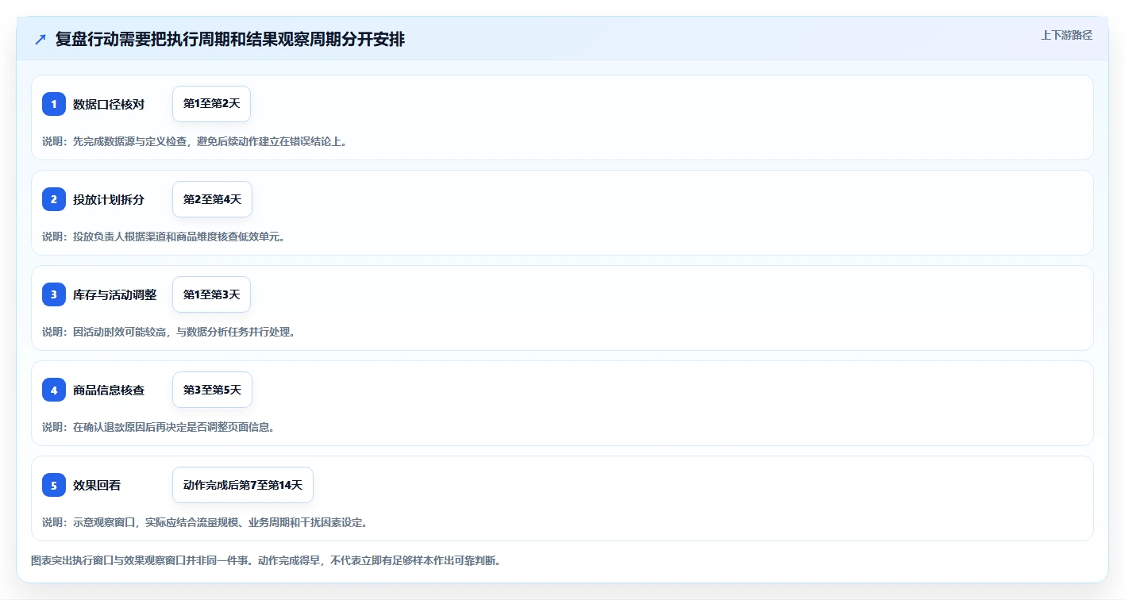
Task: Select the 效果回看 step name
Action: click(97, 485)
